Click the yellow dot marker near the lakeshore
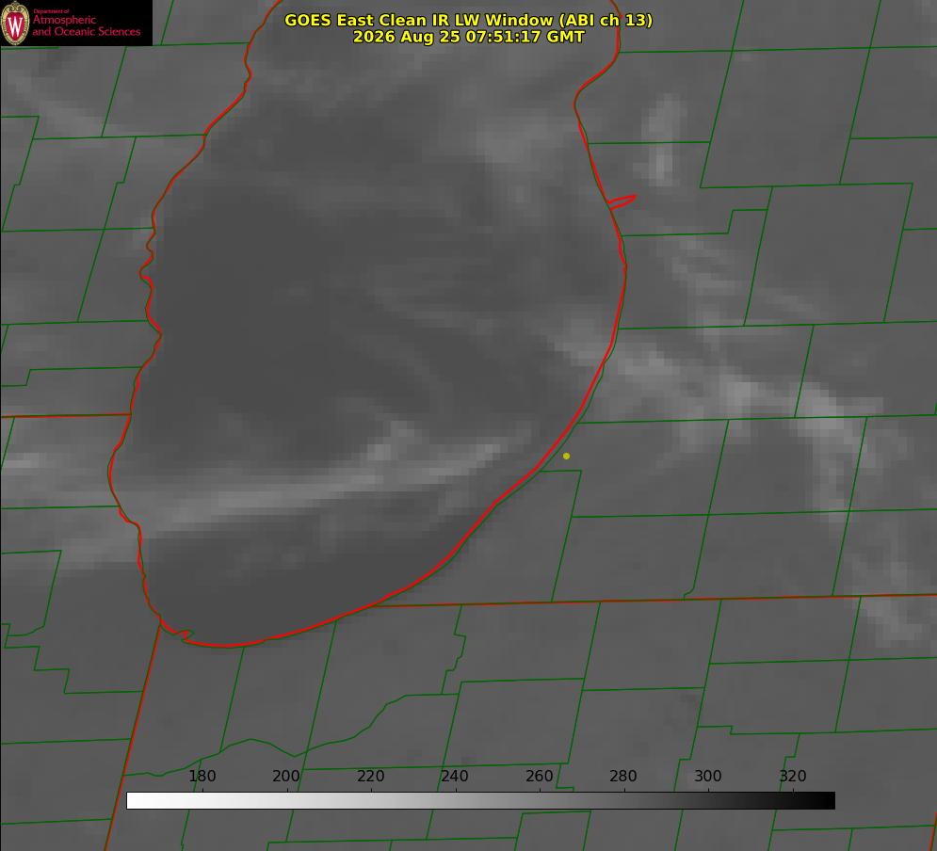 coord(566,456)
